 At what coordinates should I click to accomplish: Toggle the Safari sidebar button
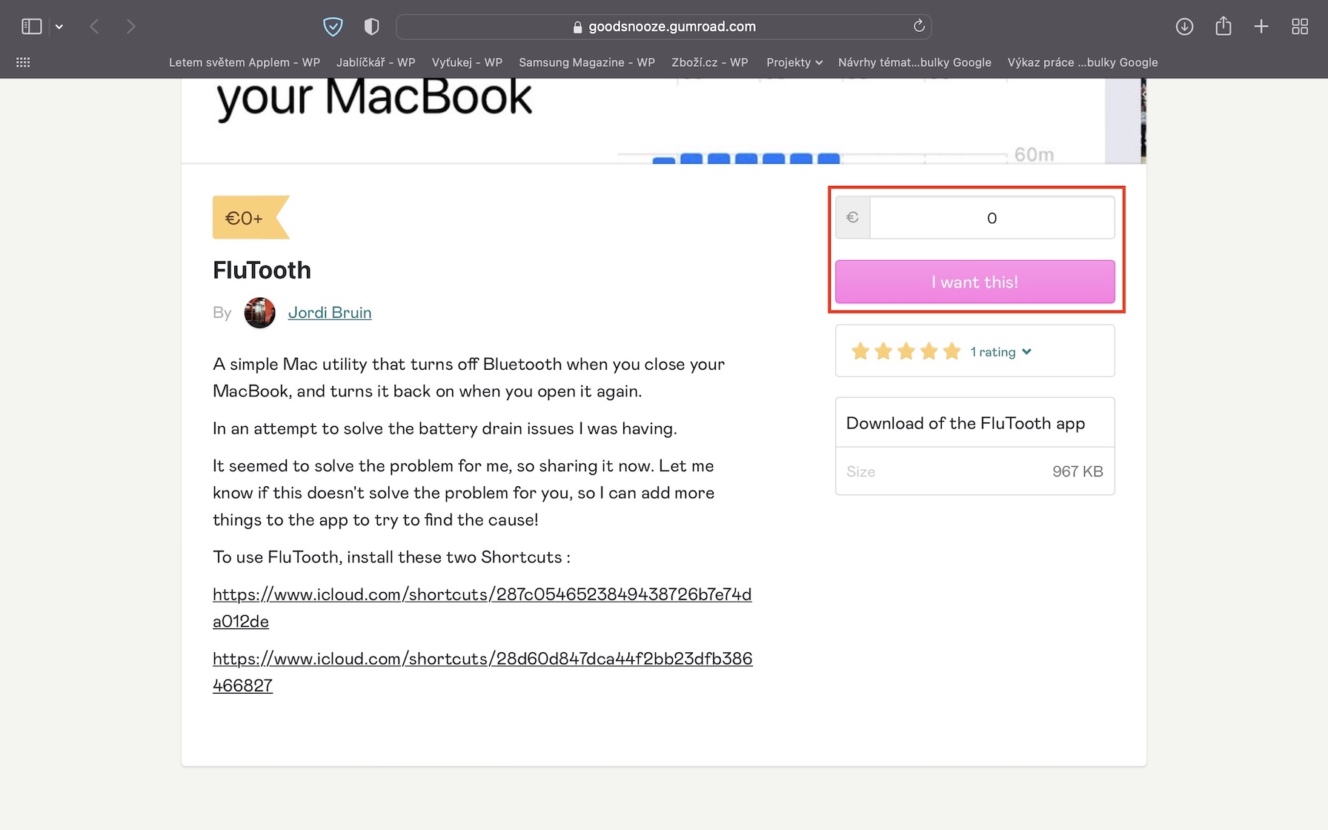point(31,27)
